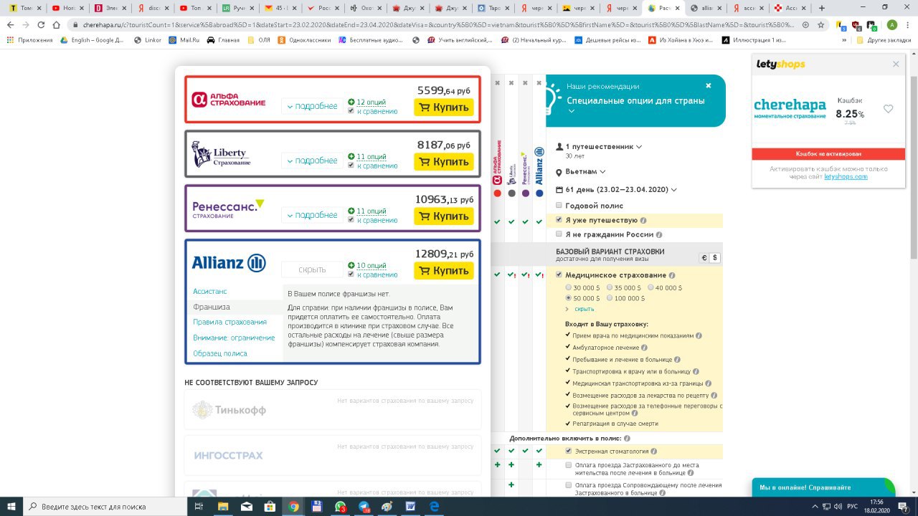Buy the Alfa Strakhovanie policy

pos(444,107)
